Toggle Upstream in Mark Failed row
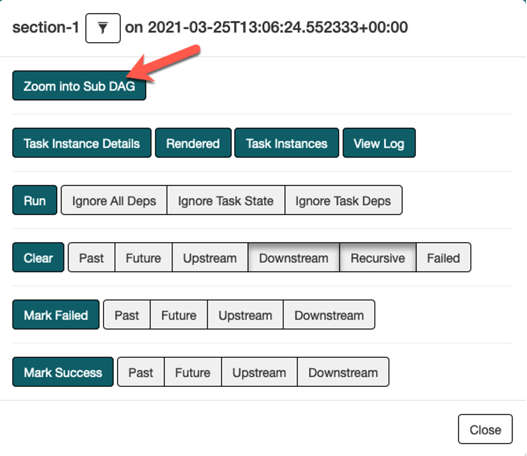Image resolution: width=527 pixels, height=456 pixels. pos(245,315)
